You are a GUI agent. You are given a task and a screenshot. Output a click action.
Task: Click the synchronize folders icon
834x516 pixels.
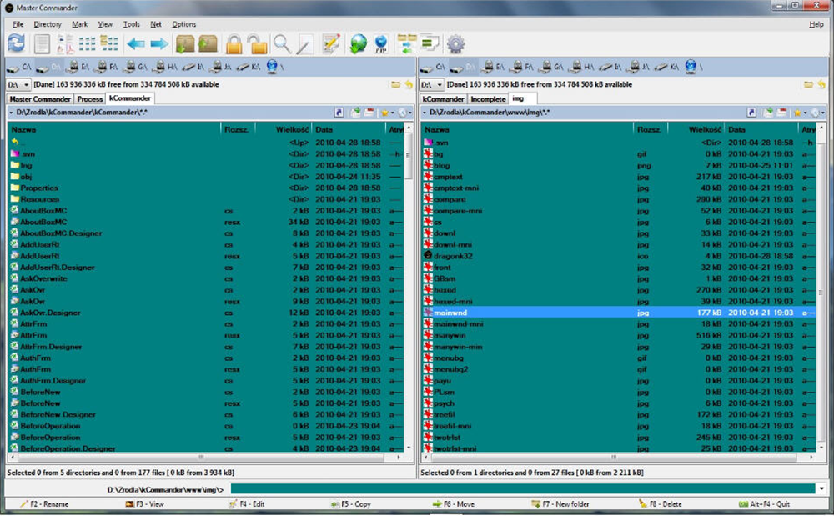(x=407, y=43)
